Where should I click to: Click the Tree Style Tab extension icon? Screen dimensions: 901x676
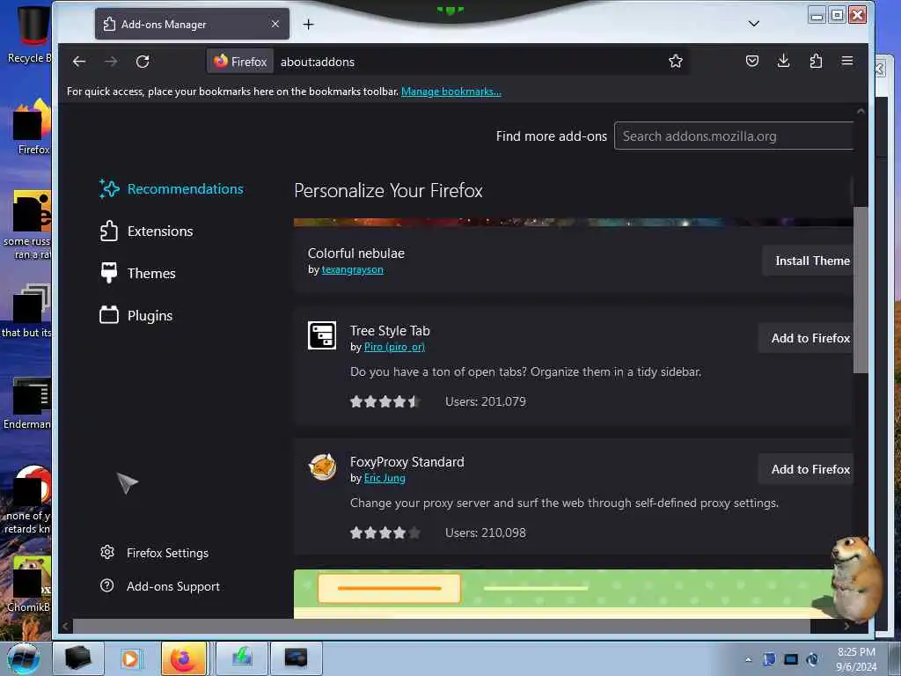pos(322,335)
